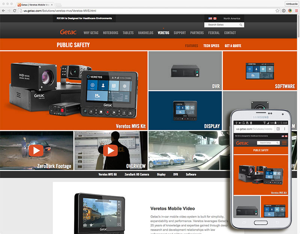The image size is (300, 234).
Task: Open the North America region selector
Action: tap(232, 18)
